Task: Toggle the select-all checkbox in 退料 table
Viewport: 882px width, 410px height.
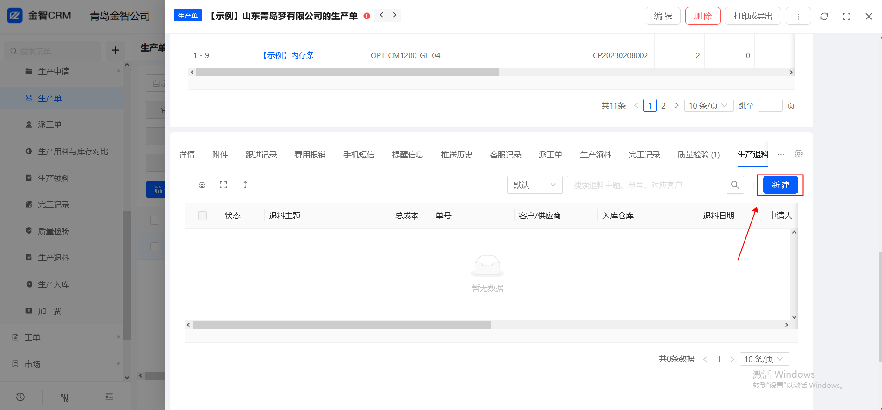Action: pos(202,216)
